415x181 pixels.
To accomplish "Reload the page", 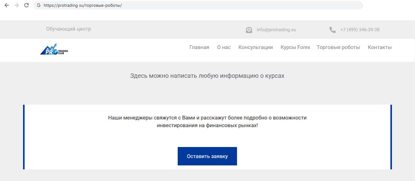I will click(x=26, y=5).
